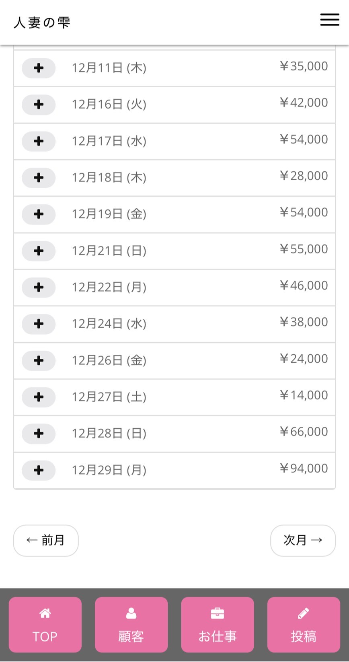Open the hamburger menu

pos(330,20)
